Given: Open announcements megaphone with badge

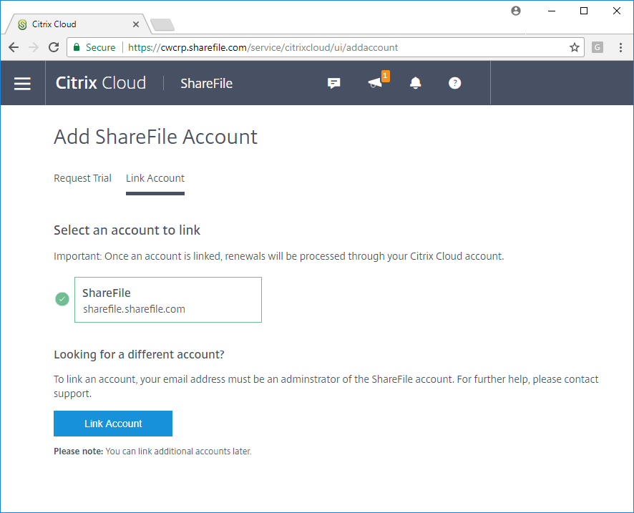Looking at the screenshot, I should [376, 83].
